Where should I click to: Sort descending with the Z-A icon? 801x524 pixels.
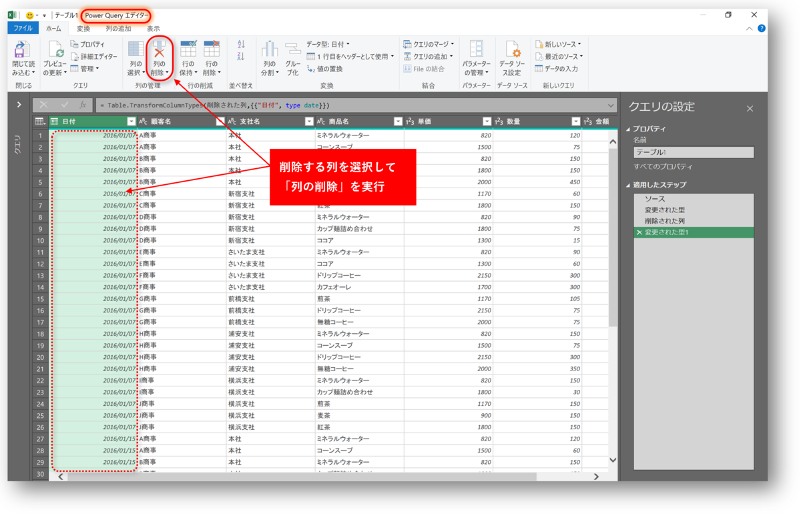[241, 56]
